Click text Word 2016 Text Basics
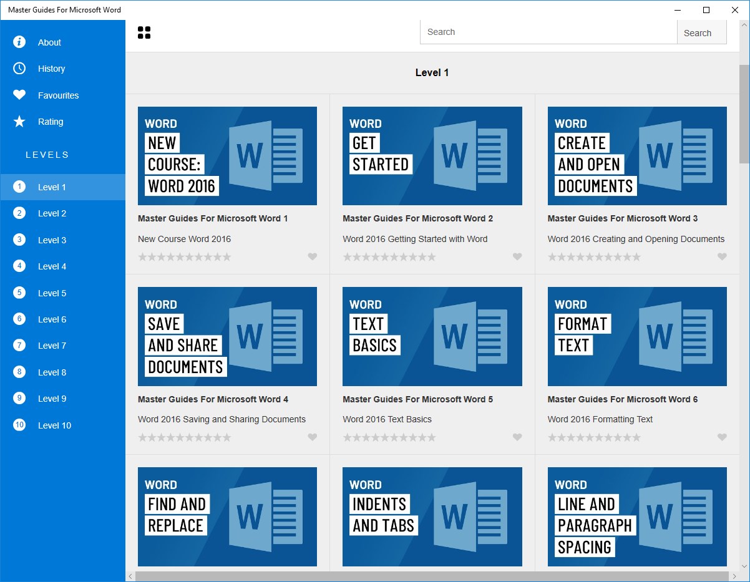This screenshot has width=750, height=582. (x=387, y=419)
